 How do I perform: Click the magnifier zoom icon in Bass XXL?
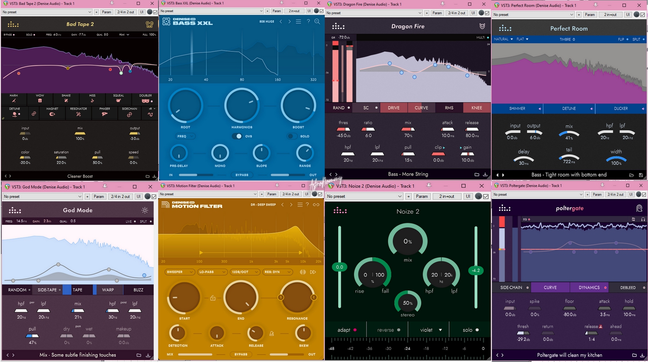317,21
